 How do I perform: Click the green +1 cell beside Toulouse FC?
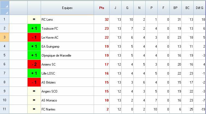pyautogui.click(x=34, y=28)
